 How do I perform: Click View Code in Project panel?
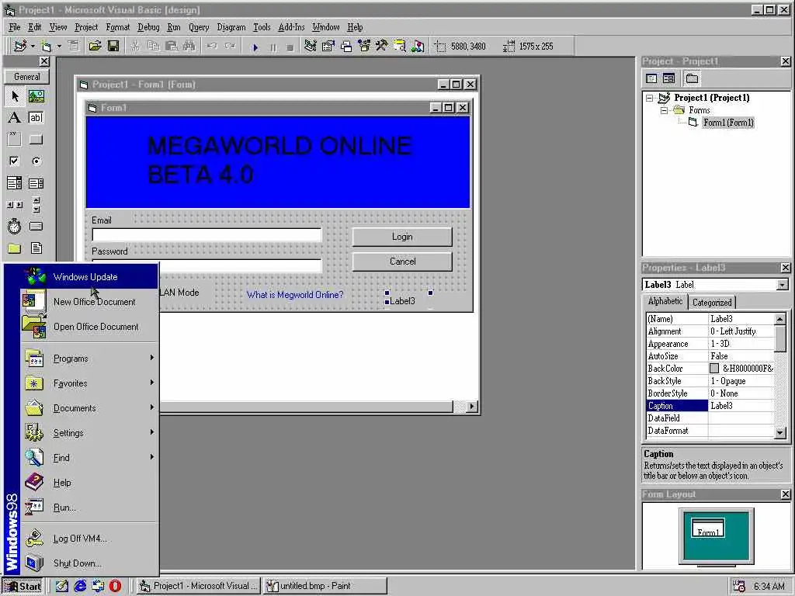651,78
